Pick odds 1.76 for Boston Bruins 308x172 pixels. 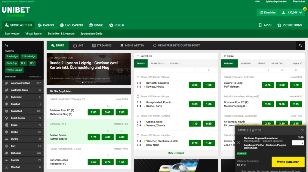[x=94, y=137]
